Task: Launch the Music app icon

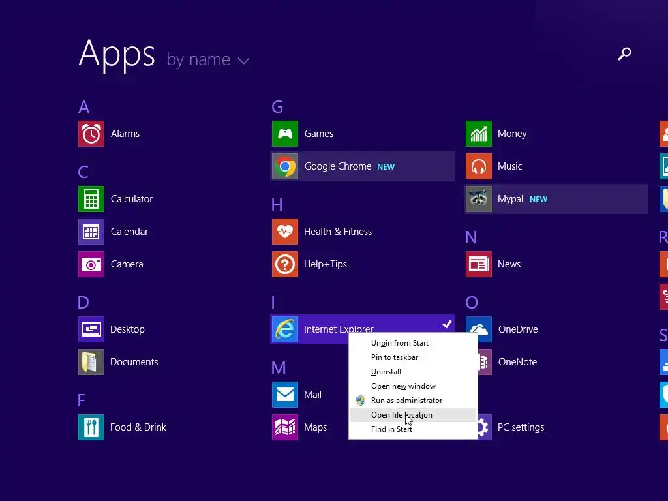Action: tap(479, 166)
